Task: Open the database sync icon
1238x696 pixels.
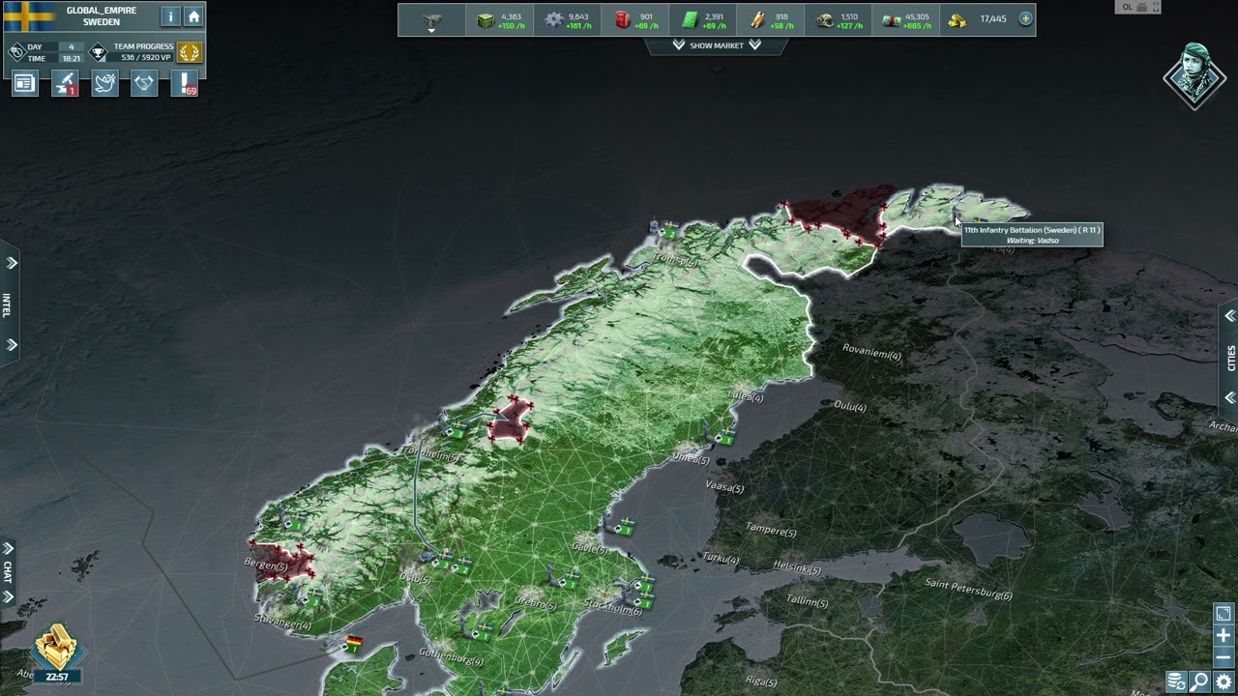Action: pos(1176,682)
